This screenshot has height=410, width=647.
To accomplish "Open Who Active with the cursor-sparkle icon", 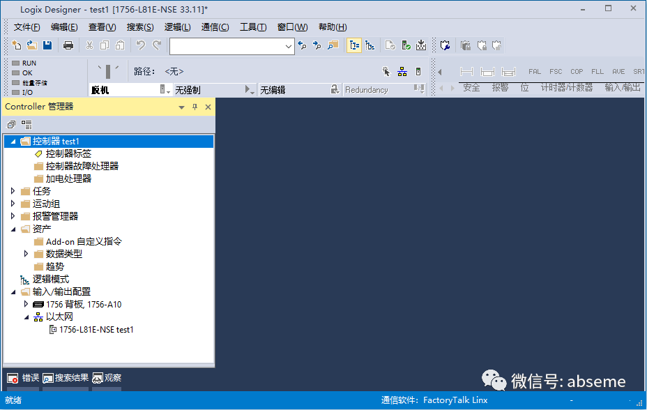I will coord(386,72).
